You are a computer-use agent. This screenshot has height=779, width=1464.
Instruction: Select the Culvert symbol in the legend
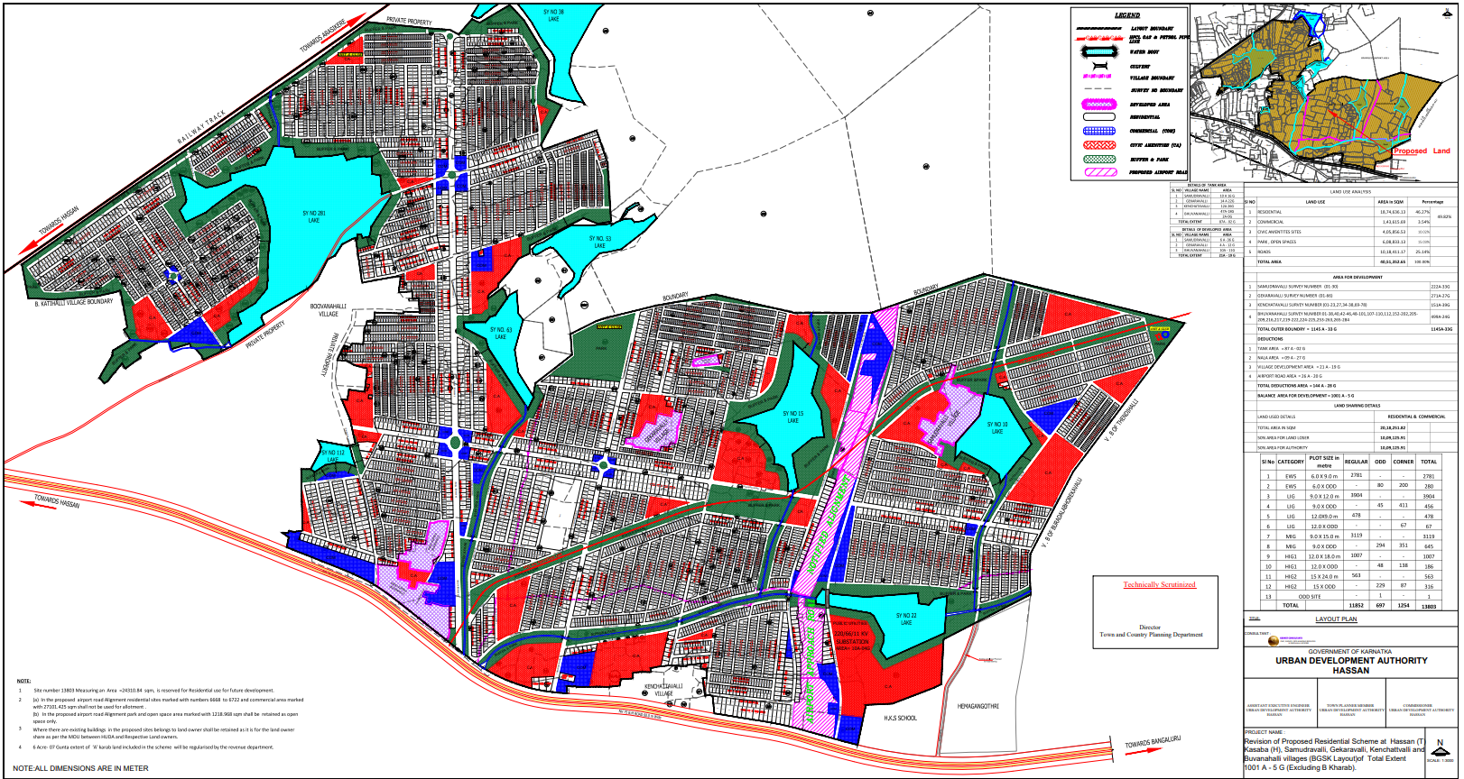coord(1100,66)
